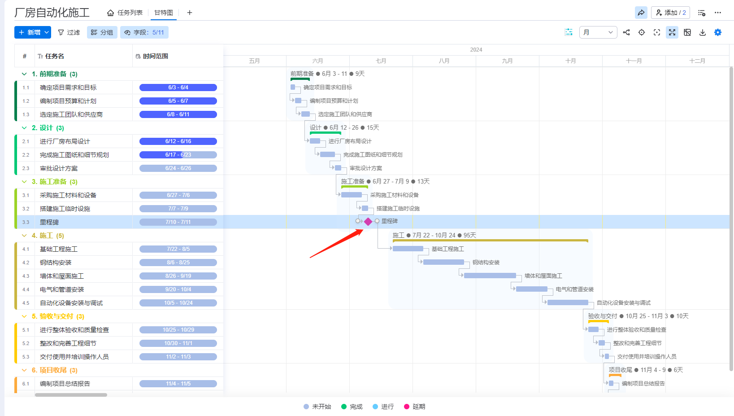Click the share arrow icon
This screenshot has height=416, width=734.
[x=641, y=13]
